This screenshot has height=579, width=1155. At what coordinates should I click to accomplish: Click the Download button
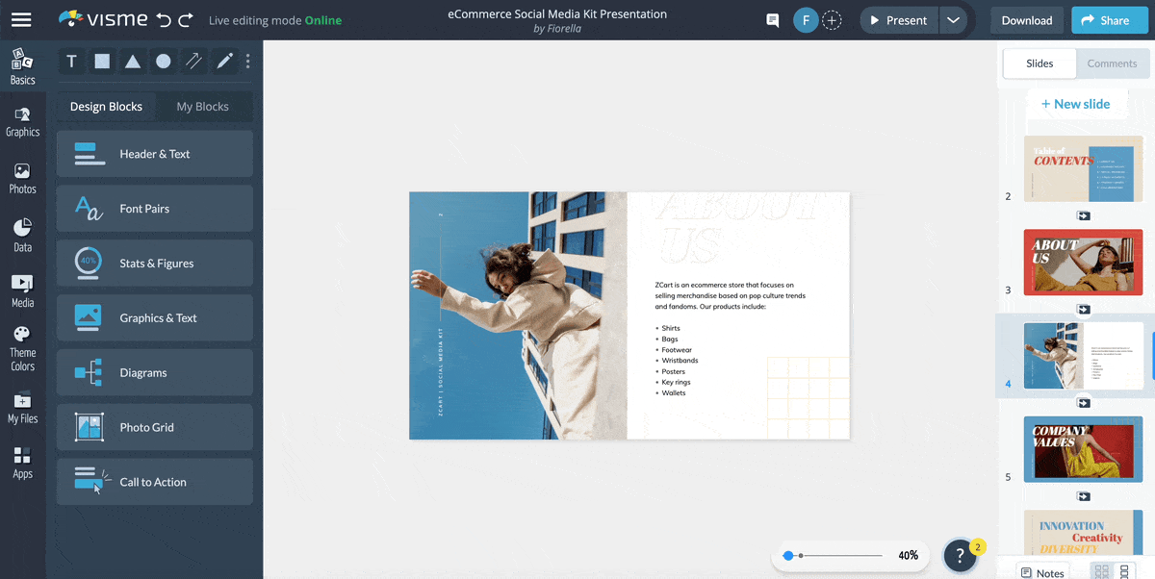[1026, 19]
